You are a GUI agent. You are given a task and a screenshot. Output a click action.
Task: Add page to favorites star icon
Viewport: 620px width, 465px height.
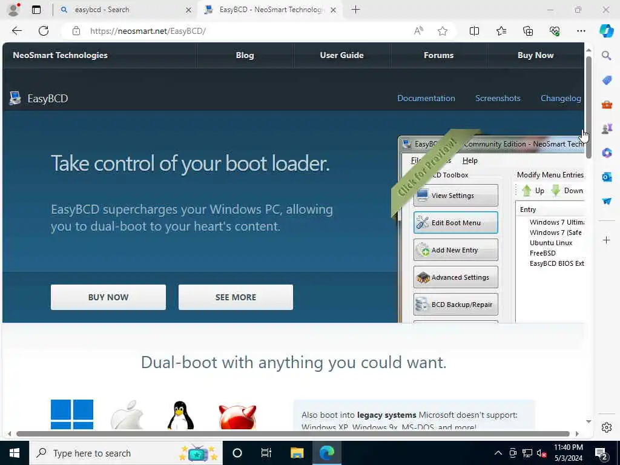443,31
